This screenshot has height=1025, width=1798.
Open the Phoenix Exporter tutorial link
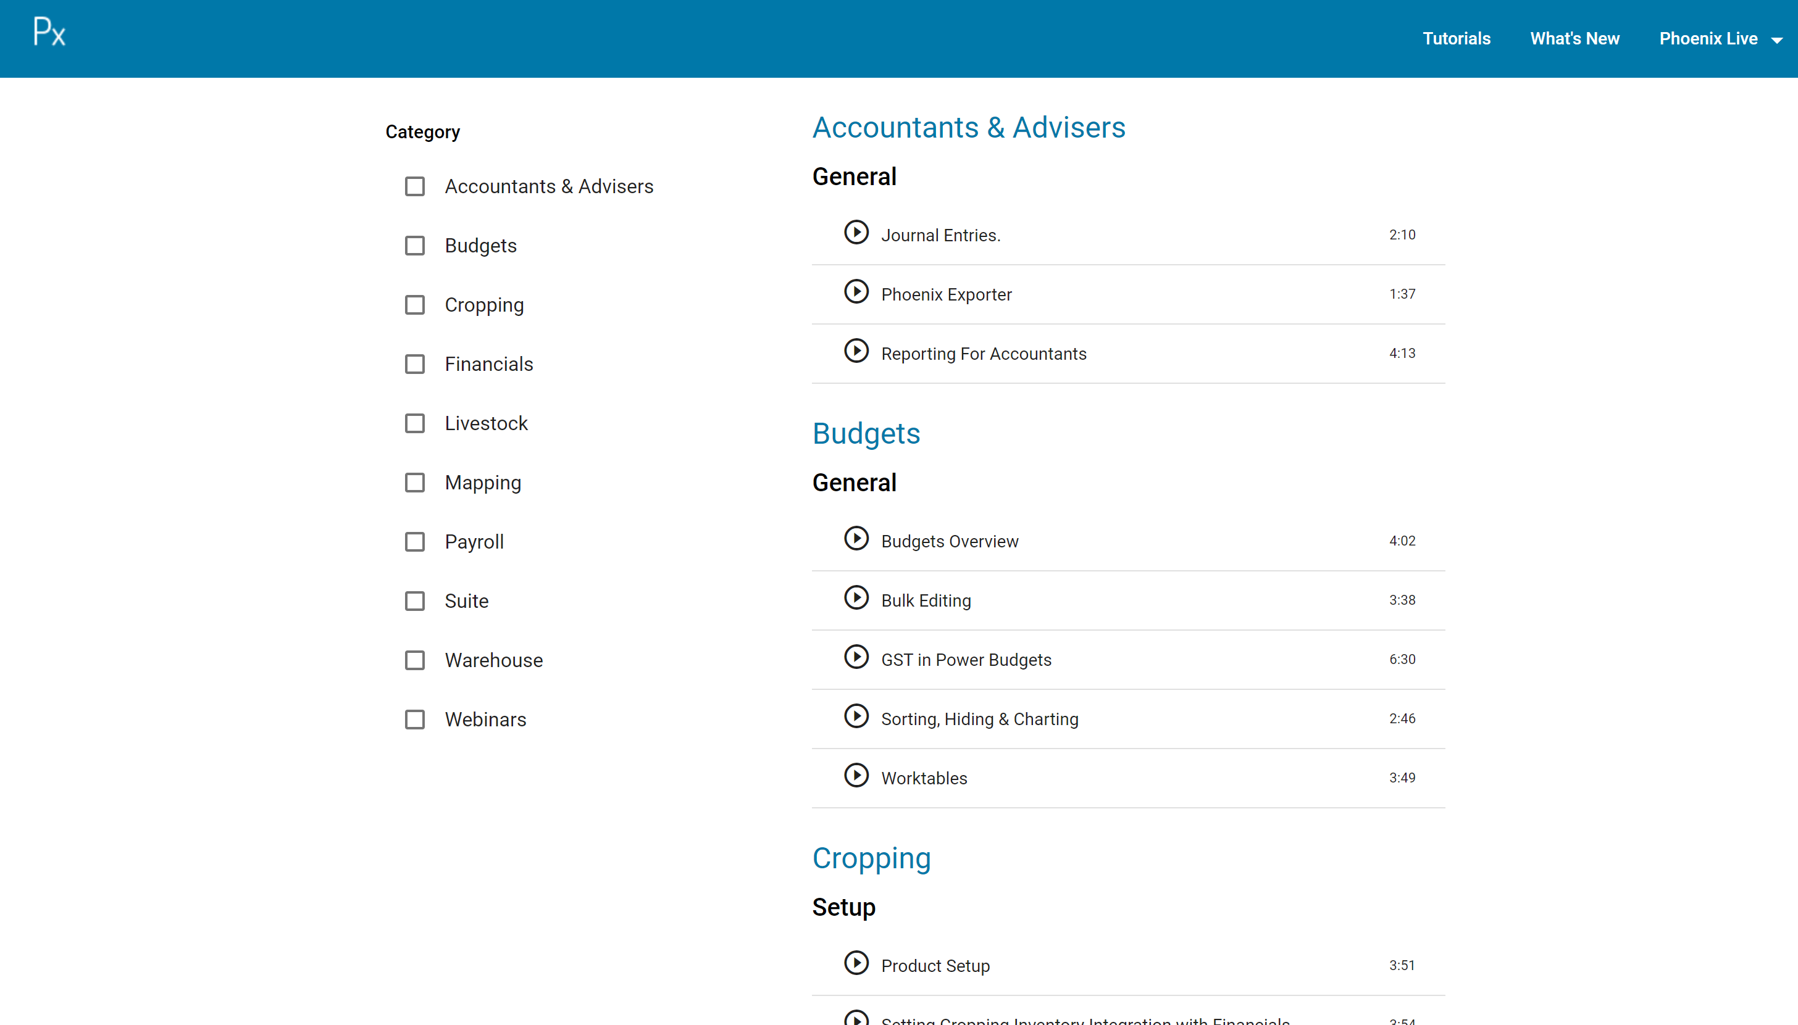pos(946,294)
